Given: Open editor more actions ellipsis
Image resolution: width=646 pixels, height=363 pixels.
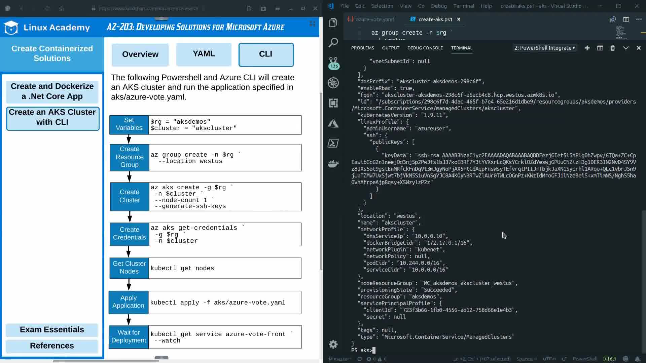Looking at the screenshot, I should [639, 19].
